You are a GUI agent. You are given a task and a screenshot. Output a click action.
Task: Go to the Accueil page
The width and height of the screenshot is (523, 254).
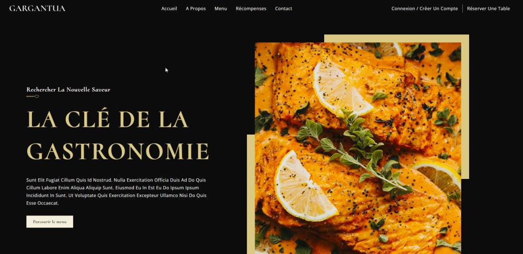[169, 9]
